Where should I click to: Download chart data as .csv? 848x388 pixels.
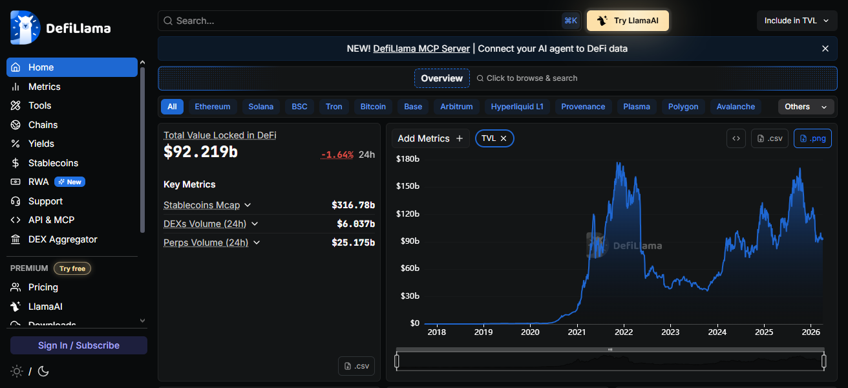point(769,138)
